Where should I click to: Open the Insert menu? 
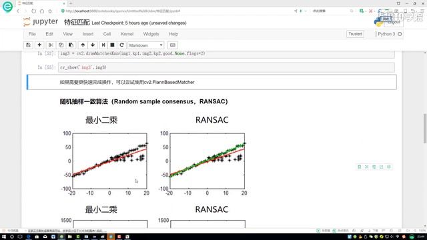click(x=88, y=34)
